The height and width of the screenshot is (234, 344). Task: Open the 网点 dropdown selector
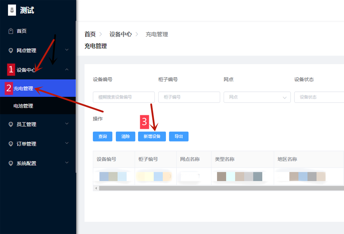[x=257, y=97]
